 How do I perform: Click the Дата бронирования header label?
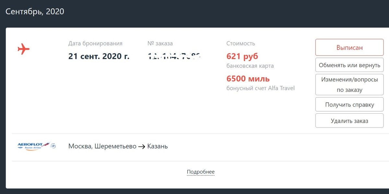(x=95, y=43)
